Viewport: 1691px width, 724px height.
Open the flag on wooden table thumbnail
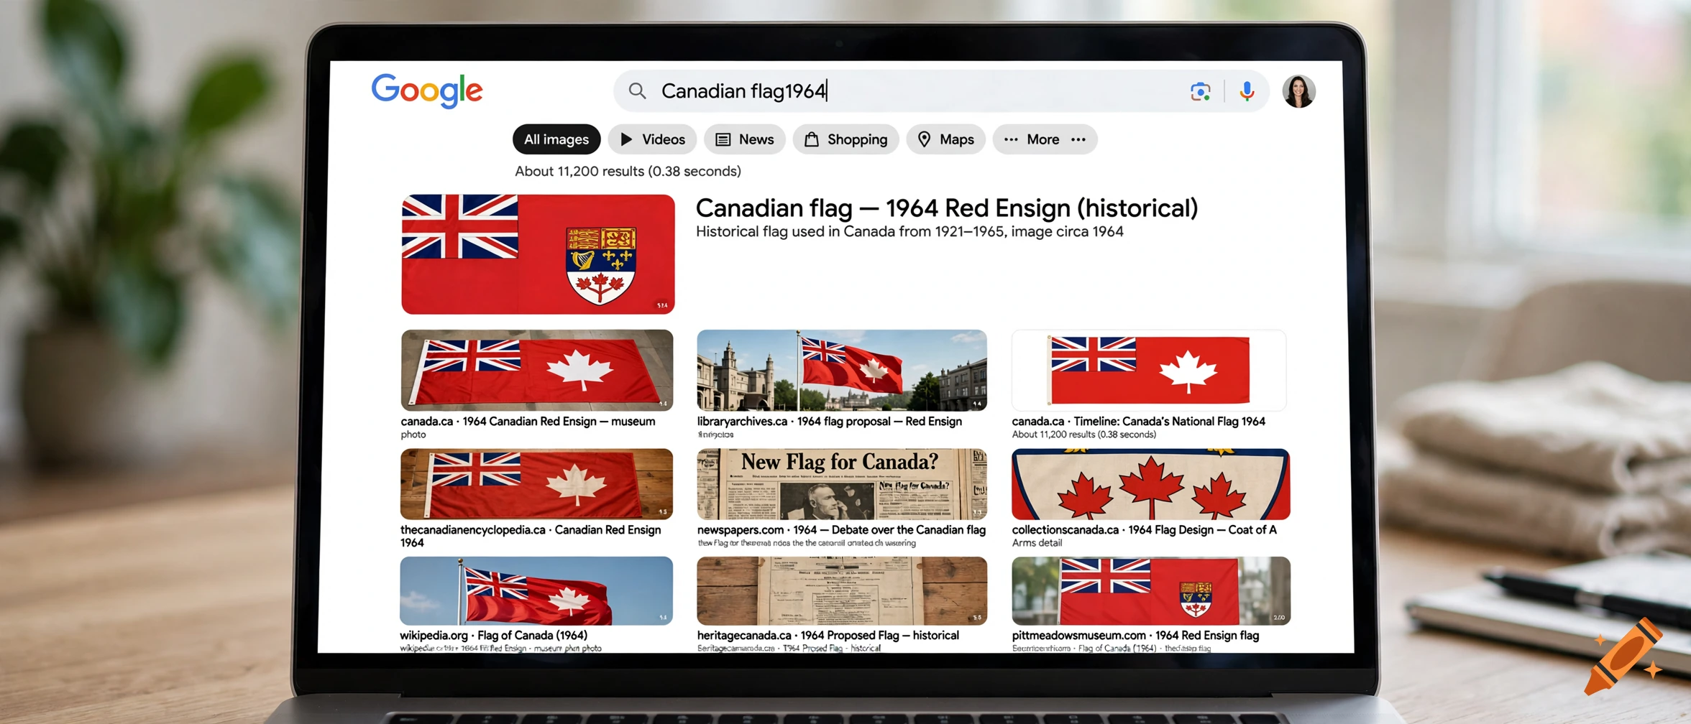point(536,484)
